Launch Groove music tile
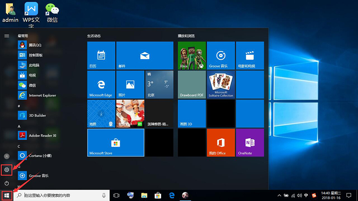 coord(221,55)
